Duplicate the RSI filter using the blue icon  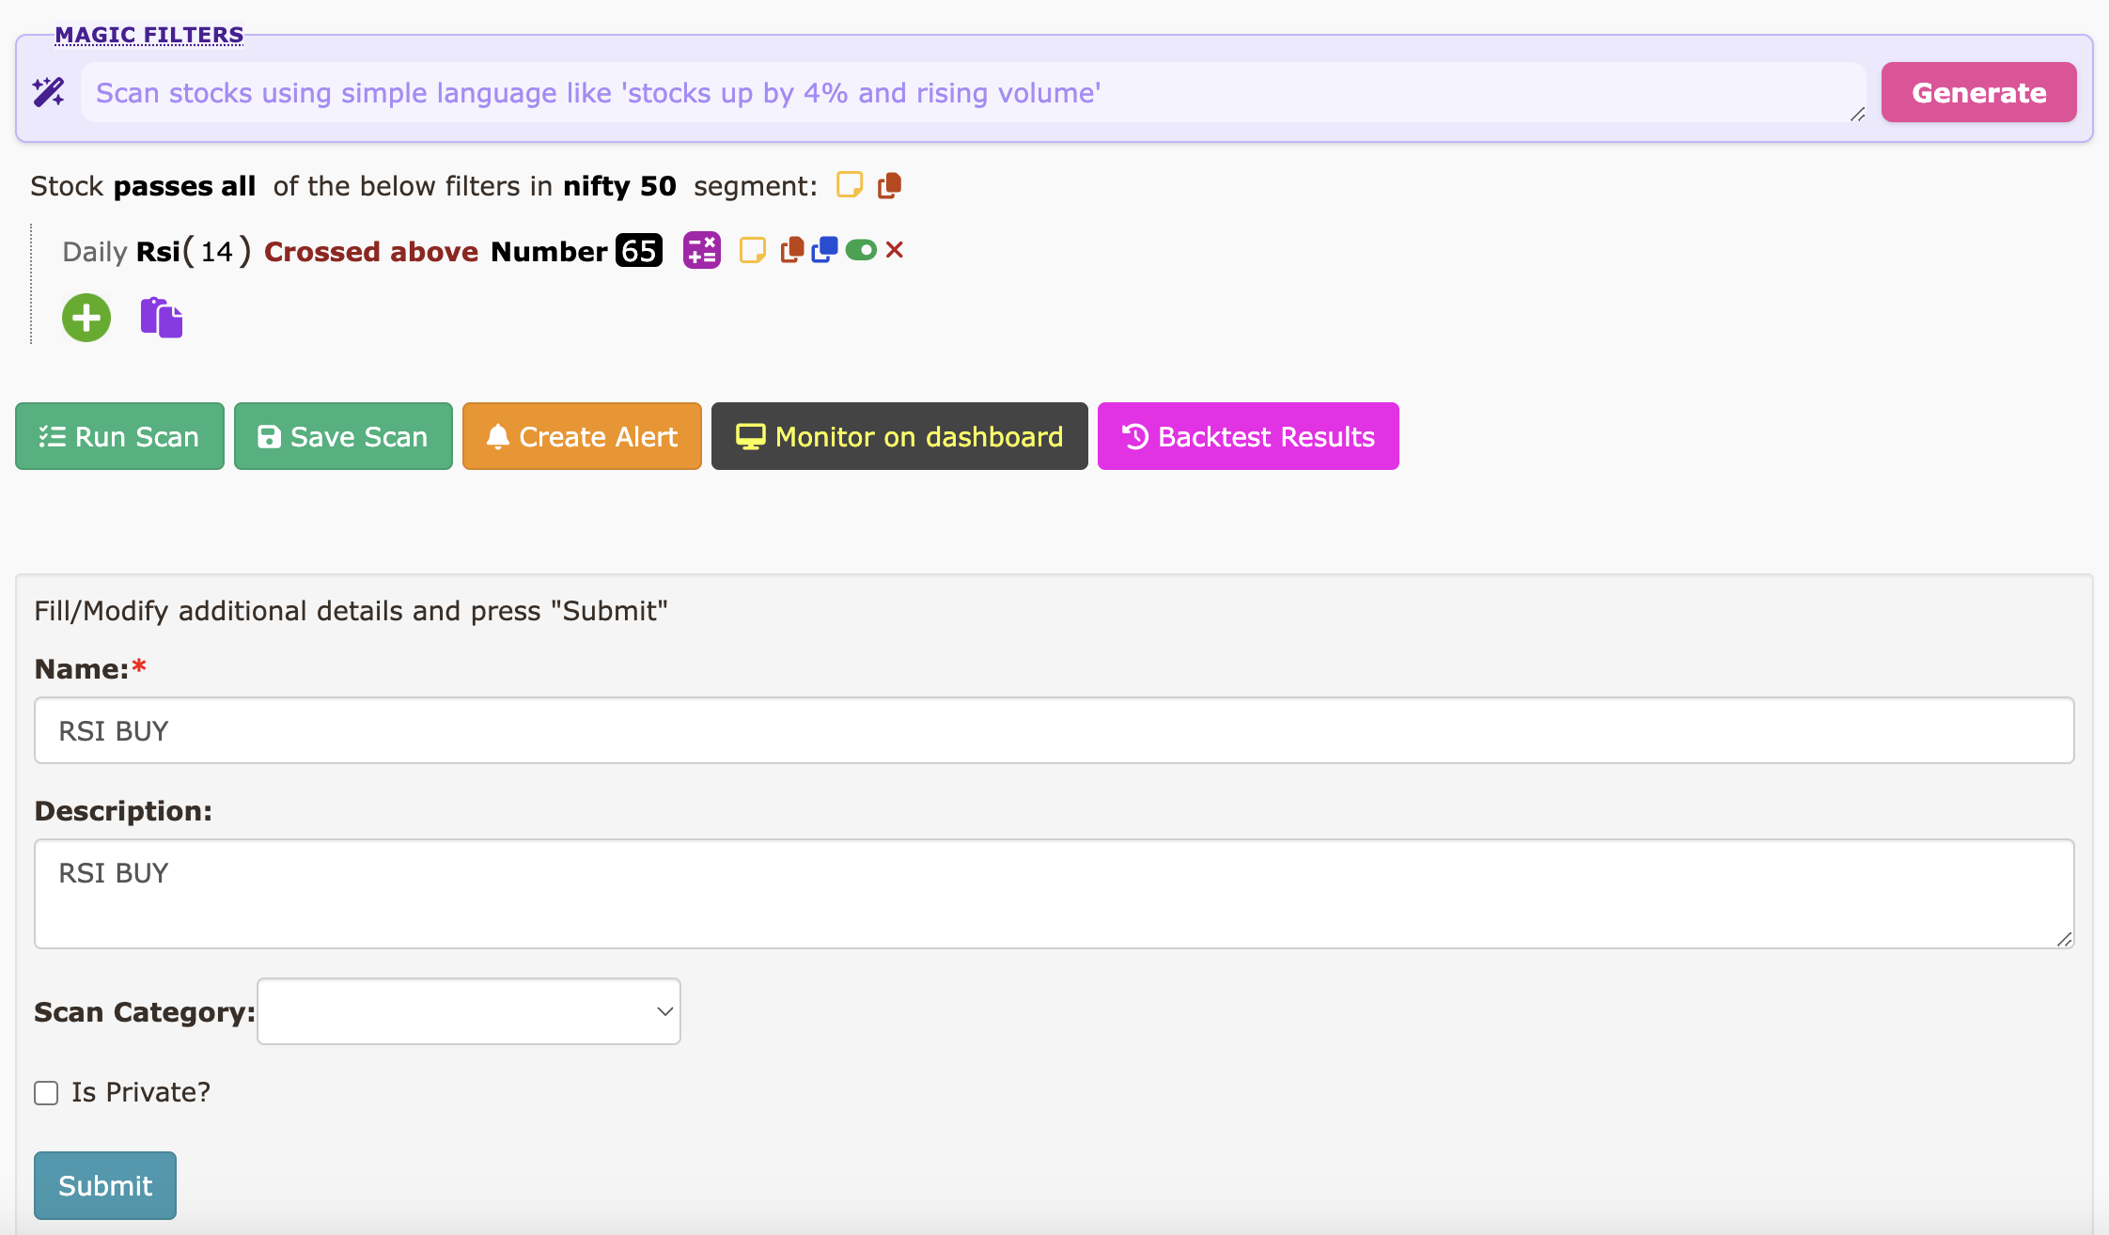pos(824,249)
